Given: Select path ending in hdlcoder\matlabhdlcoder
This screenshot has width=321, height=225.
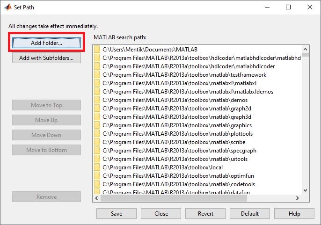Looking at the screenshot, I should coord(197,66).
